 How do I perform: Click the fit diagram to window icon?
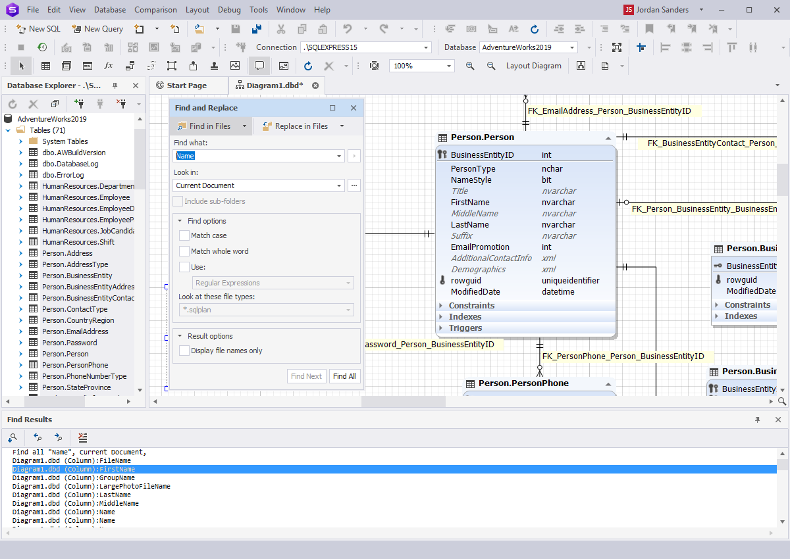[616, 47]
